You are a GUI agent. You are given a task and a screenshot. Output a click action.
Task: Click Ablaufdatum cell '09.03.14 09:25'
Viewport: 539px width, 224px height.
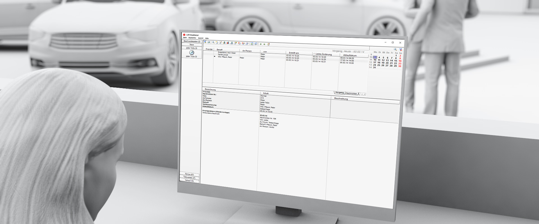pos(347,58)
